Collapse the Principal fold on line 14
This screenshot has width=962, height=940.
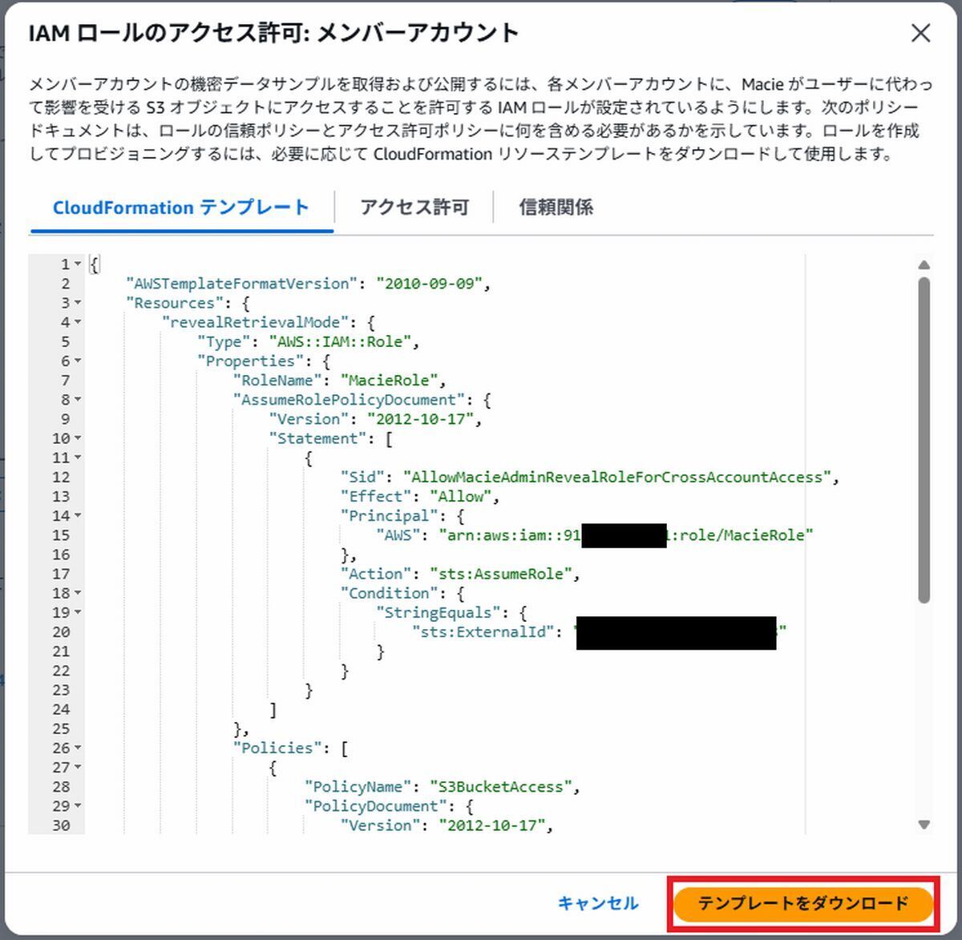(78, 516)
